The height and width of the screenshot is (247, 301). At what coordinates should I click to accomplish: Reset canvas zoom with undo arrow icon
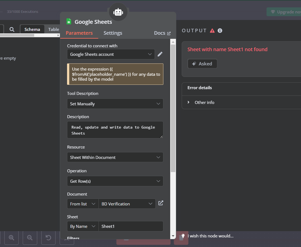tap(48, 238)
